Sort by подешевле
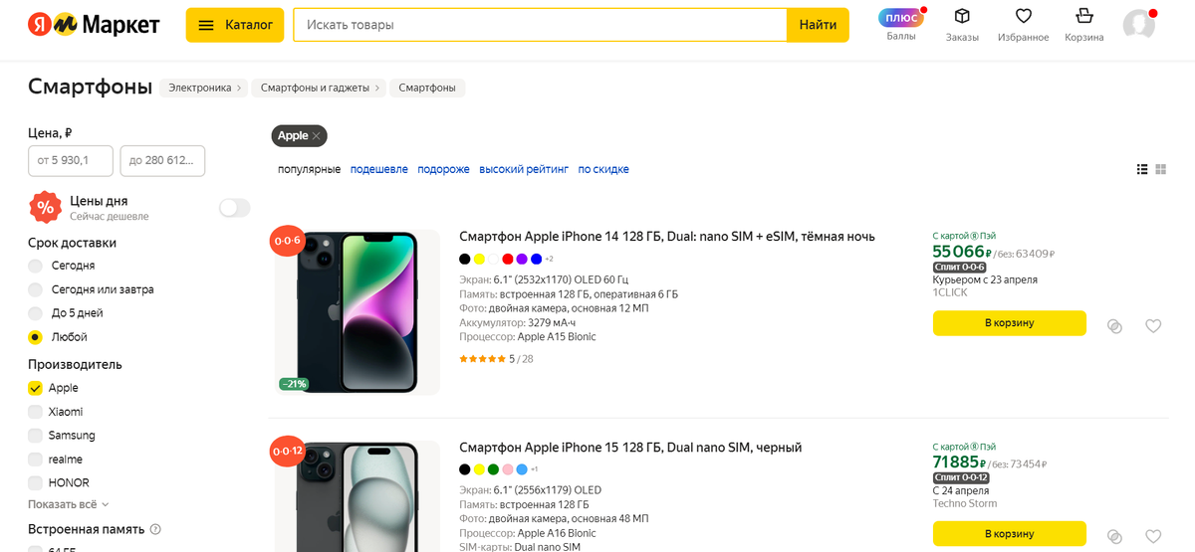Viewport: 1195px width, 552px height. [378, 169]
